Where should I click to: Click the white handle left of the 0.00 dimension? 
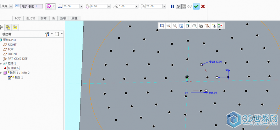coord(217,77)
